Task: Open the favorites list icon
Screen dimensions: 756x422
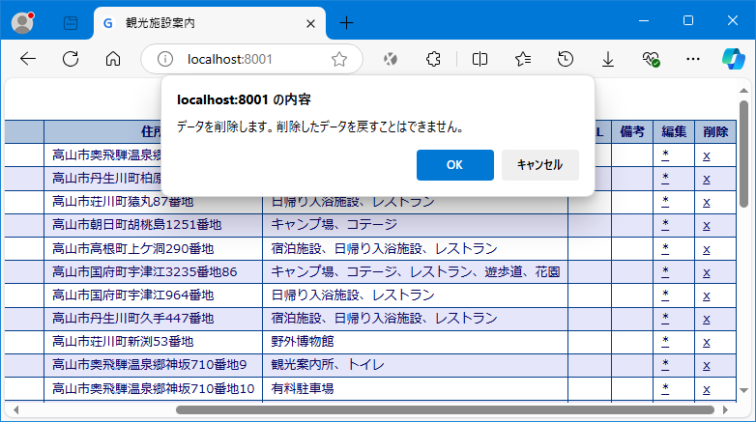Action: click(523, 59)
